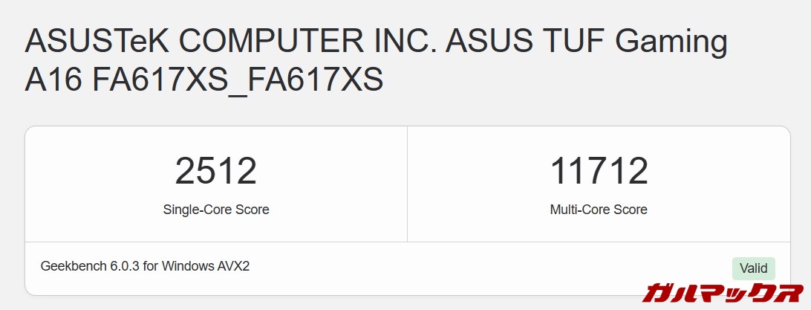Click the vertical divider between the scores
Image resolution: width=811 pixels, height=310 pixels.
(407, 184)
